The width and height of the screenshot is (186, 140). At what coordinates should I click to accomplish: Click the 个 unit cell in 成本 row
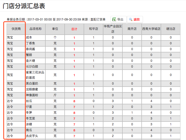(x=55, y=37)
